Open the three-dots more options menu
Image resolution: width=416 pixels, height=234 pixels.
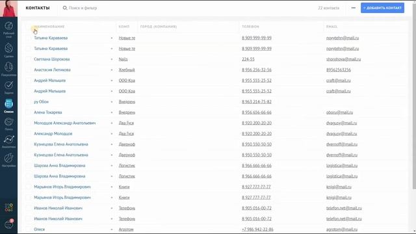pyautogui.click(x=354, y=8)
